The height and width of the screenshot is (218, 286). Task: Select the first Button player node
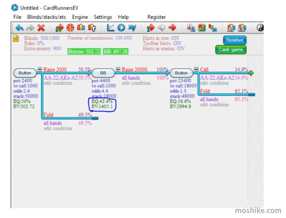[25, 73]
